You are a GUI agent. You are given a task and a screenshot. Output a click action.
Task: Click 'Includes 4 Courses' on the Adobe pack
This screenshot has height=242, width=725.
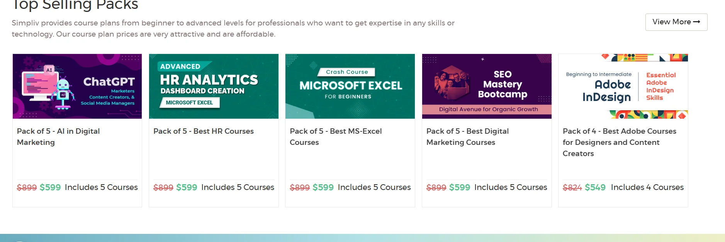(647, 187)
